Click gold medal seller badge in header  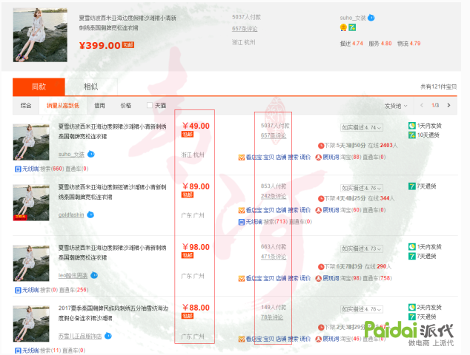click(343, 28)
